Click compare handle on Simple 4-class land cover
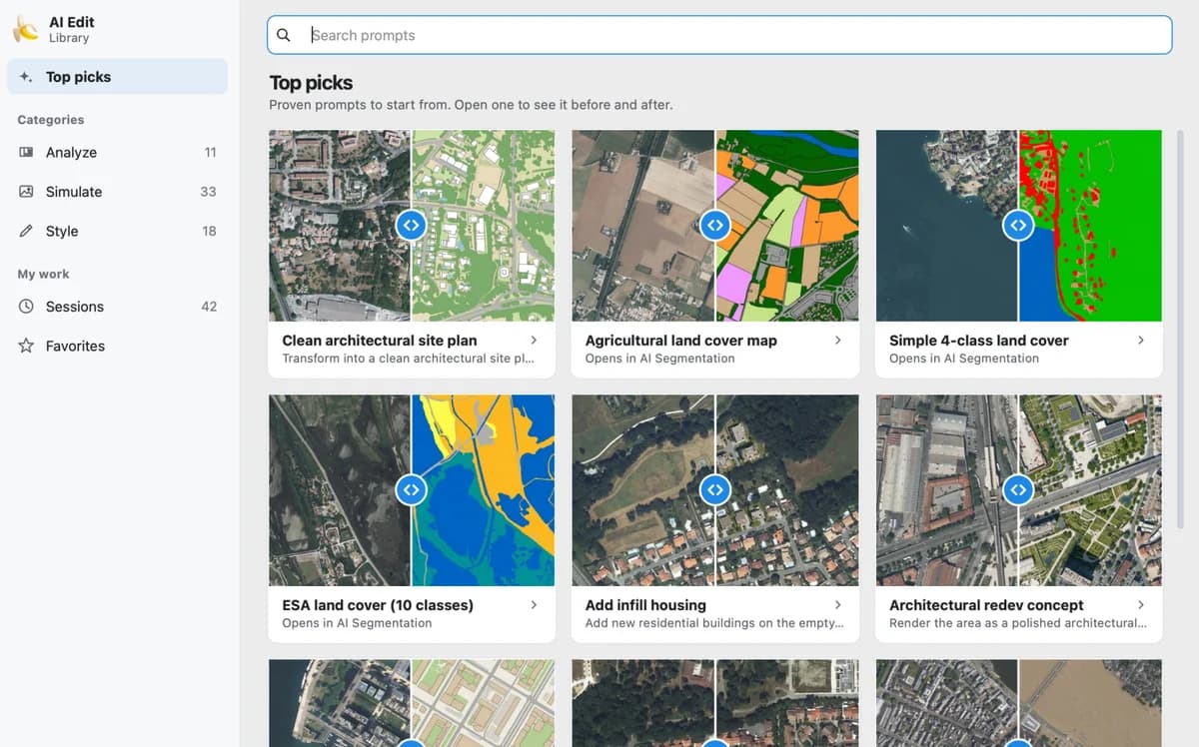 coord(1018,225)
